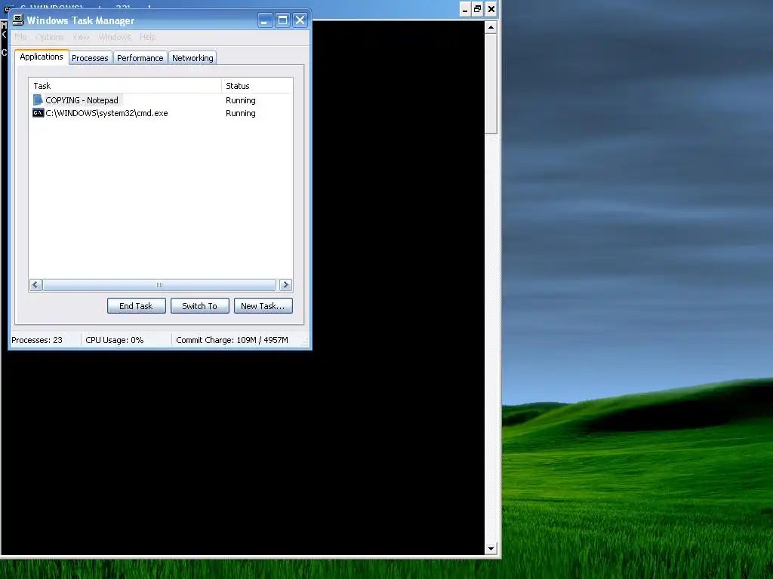Select the Notepad icon in task list
Image resolution: width=773 pixels, height=579 pixels.
tap(38, 100)
